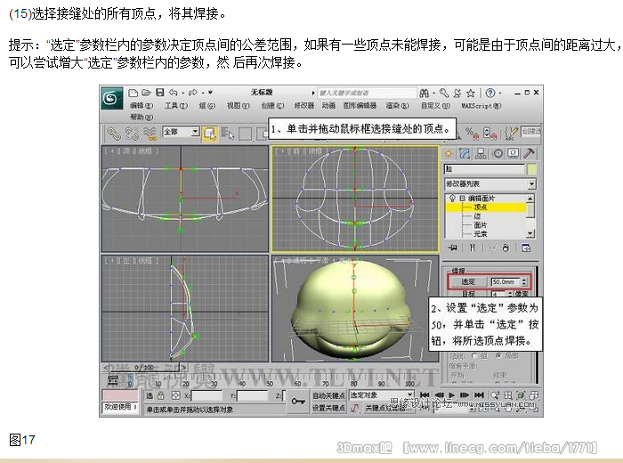Open the Modify panel tab
Viewport: 623px width, 463px height.
(x=465, y=153)
